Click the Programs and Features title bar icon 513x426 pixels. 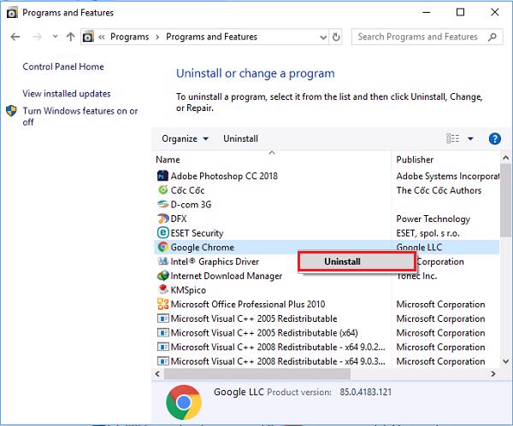click(12, 13)
